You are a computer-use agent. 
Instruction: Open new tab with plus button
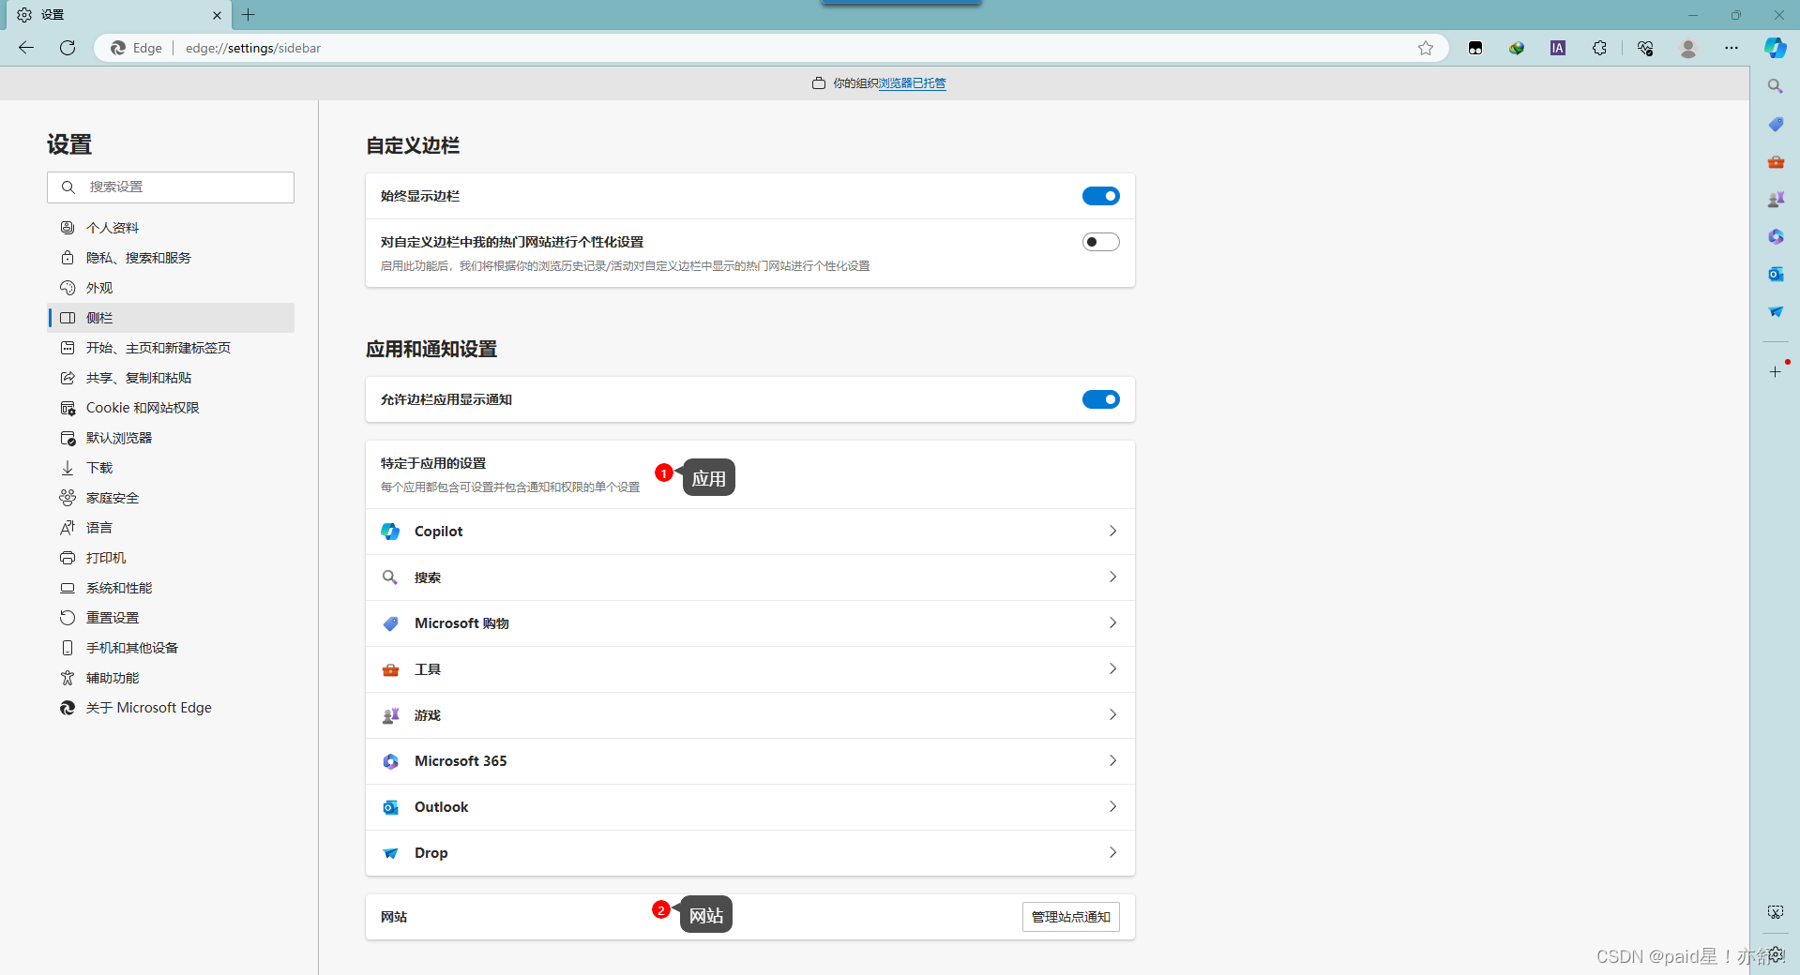[x=248, y=15]
